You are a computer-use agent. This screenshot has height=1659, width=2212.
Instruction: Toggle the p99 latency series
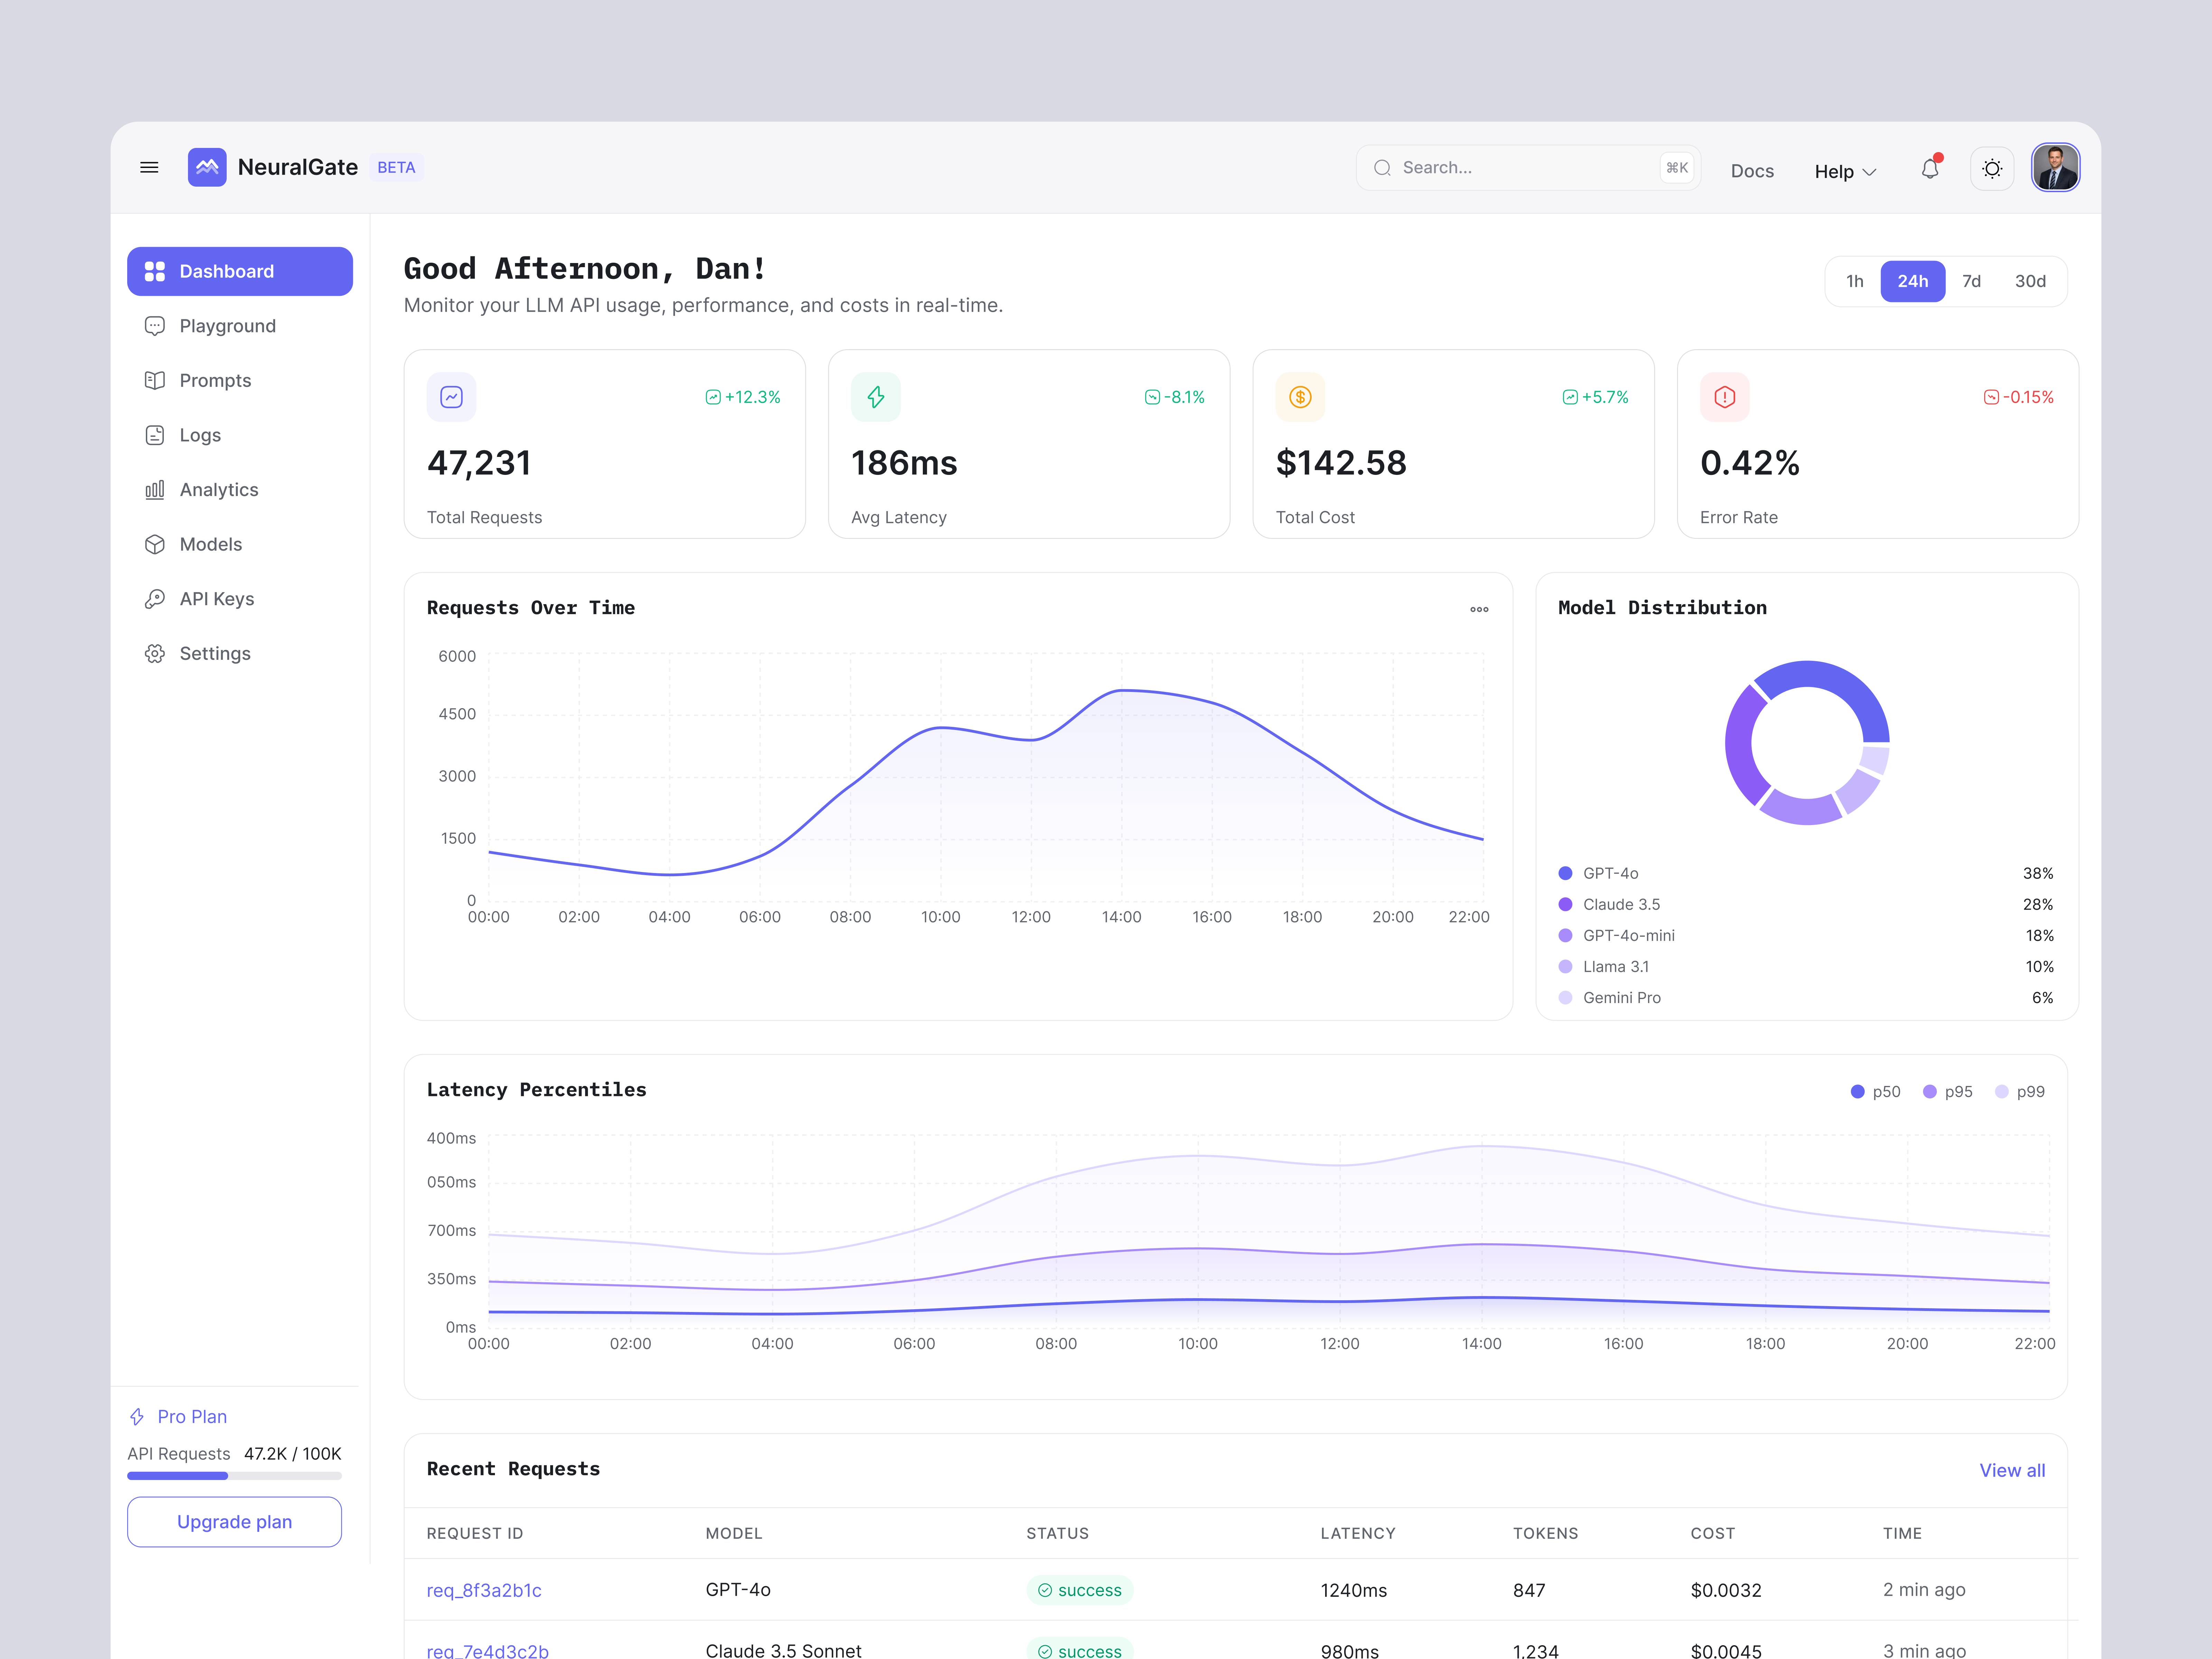point(2020,1091)
